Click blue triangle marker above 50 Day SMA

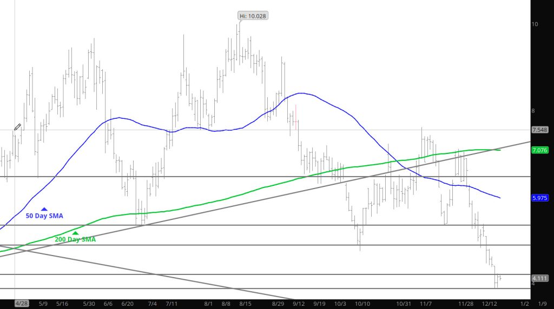[44, 209]
